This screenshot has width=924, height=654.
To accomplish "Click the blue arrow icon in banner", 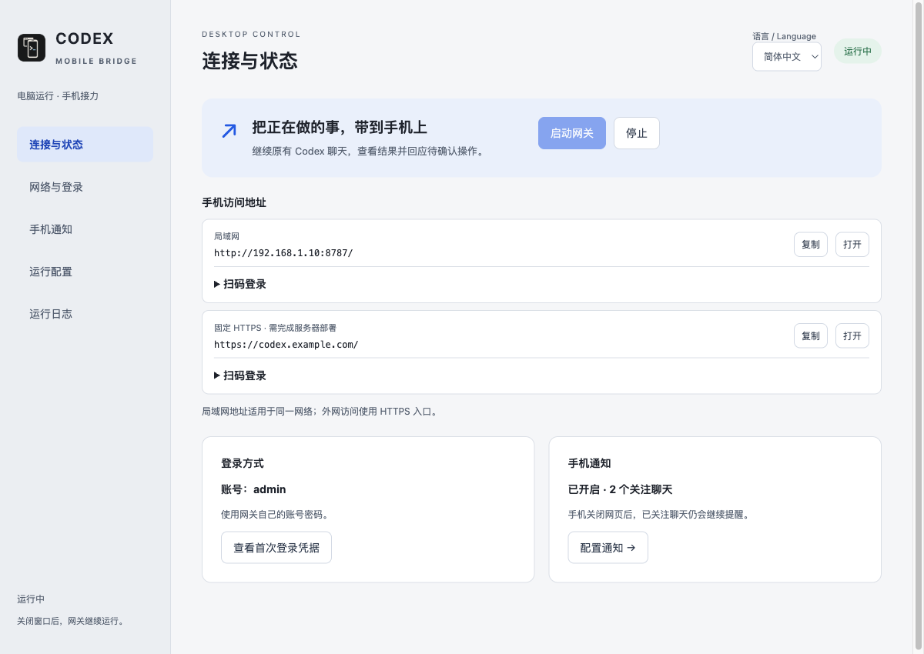I will tap(229, 131).
